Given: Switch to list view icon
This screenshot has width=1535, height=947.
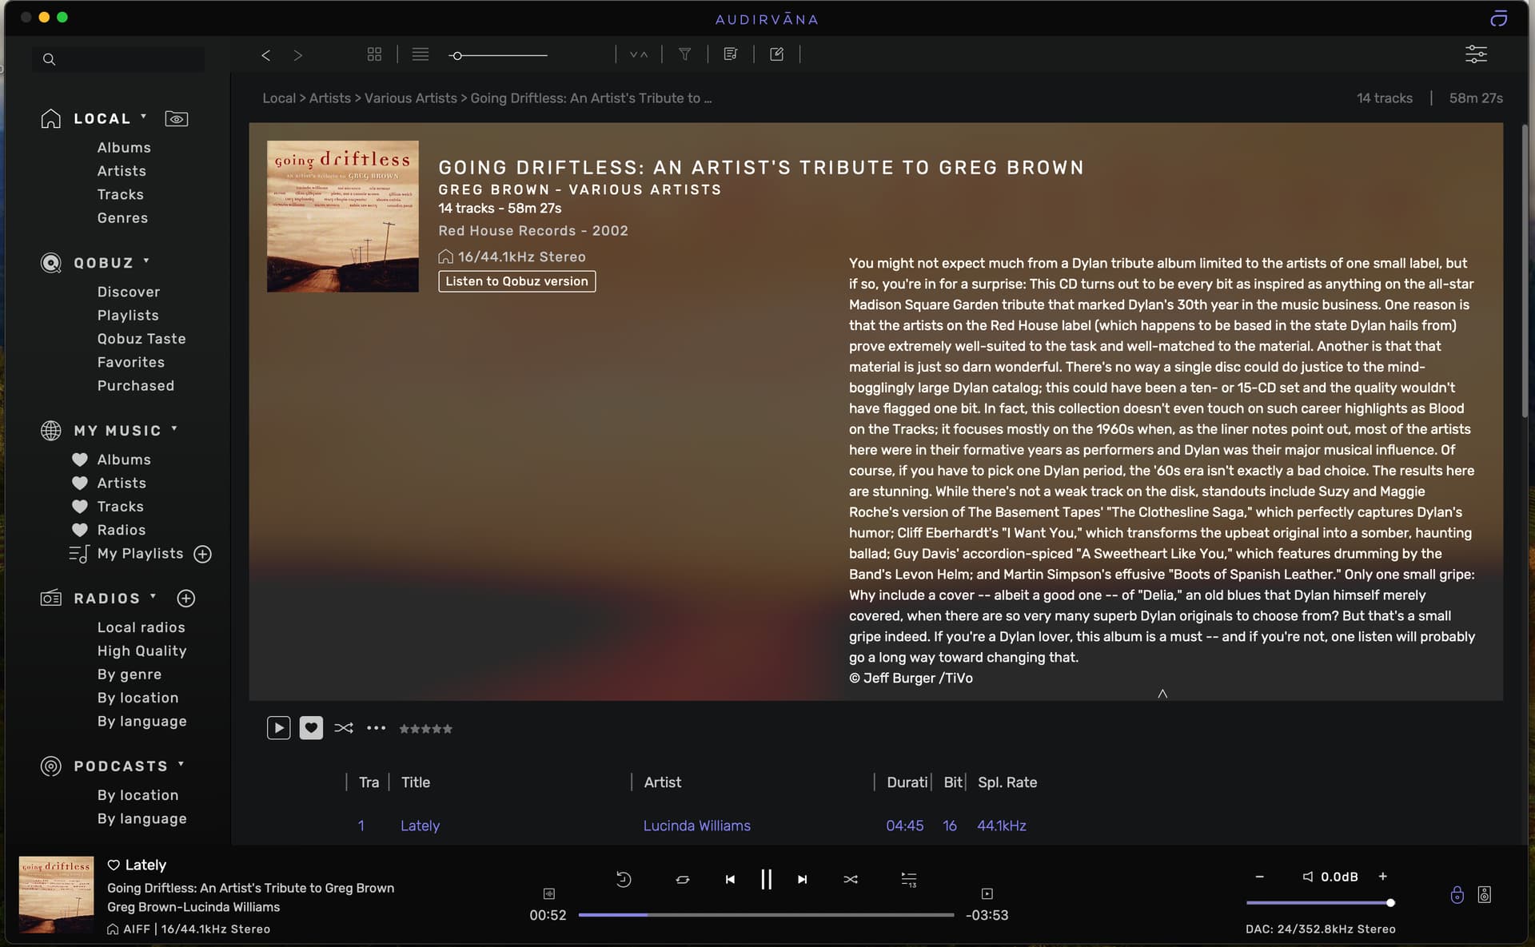Looking at the screenshot, I should tap(421, 54).
